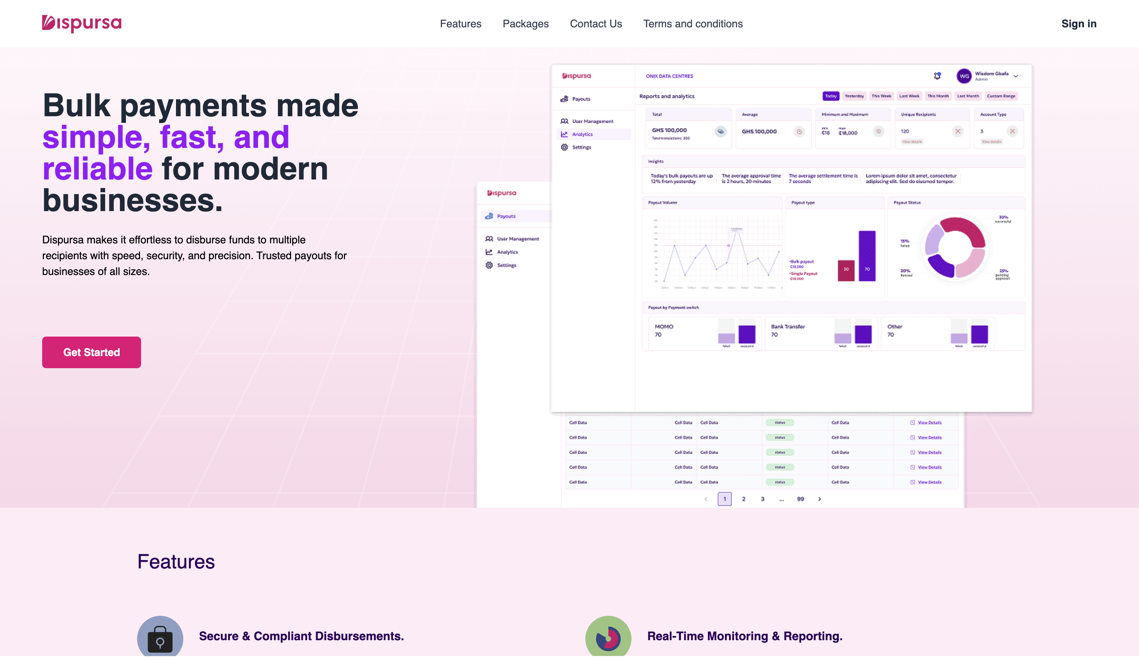Open the Features nav item
Image resolution: width=1139 pixels, height=657 pixels.
pyautogui.click(x=460, y=24)
